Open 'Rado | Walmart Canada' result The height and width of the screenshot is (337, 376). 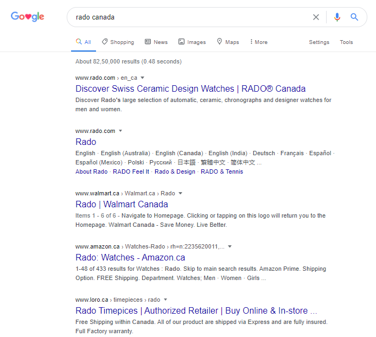(122, 205)
